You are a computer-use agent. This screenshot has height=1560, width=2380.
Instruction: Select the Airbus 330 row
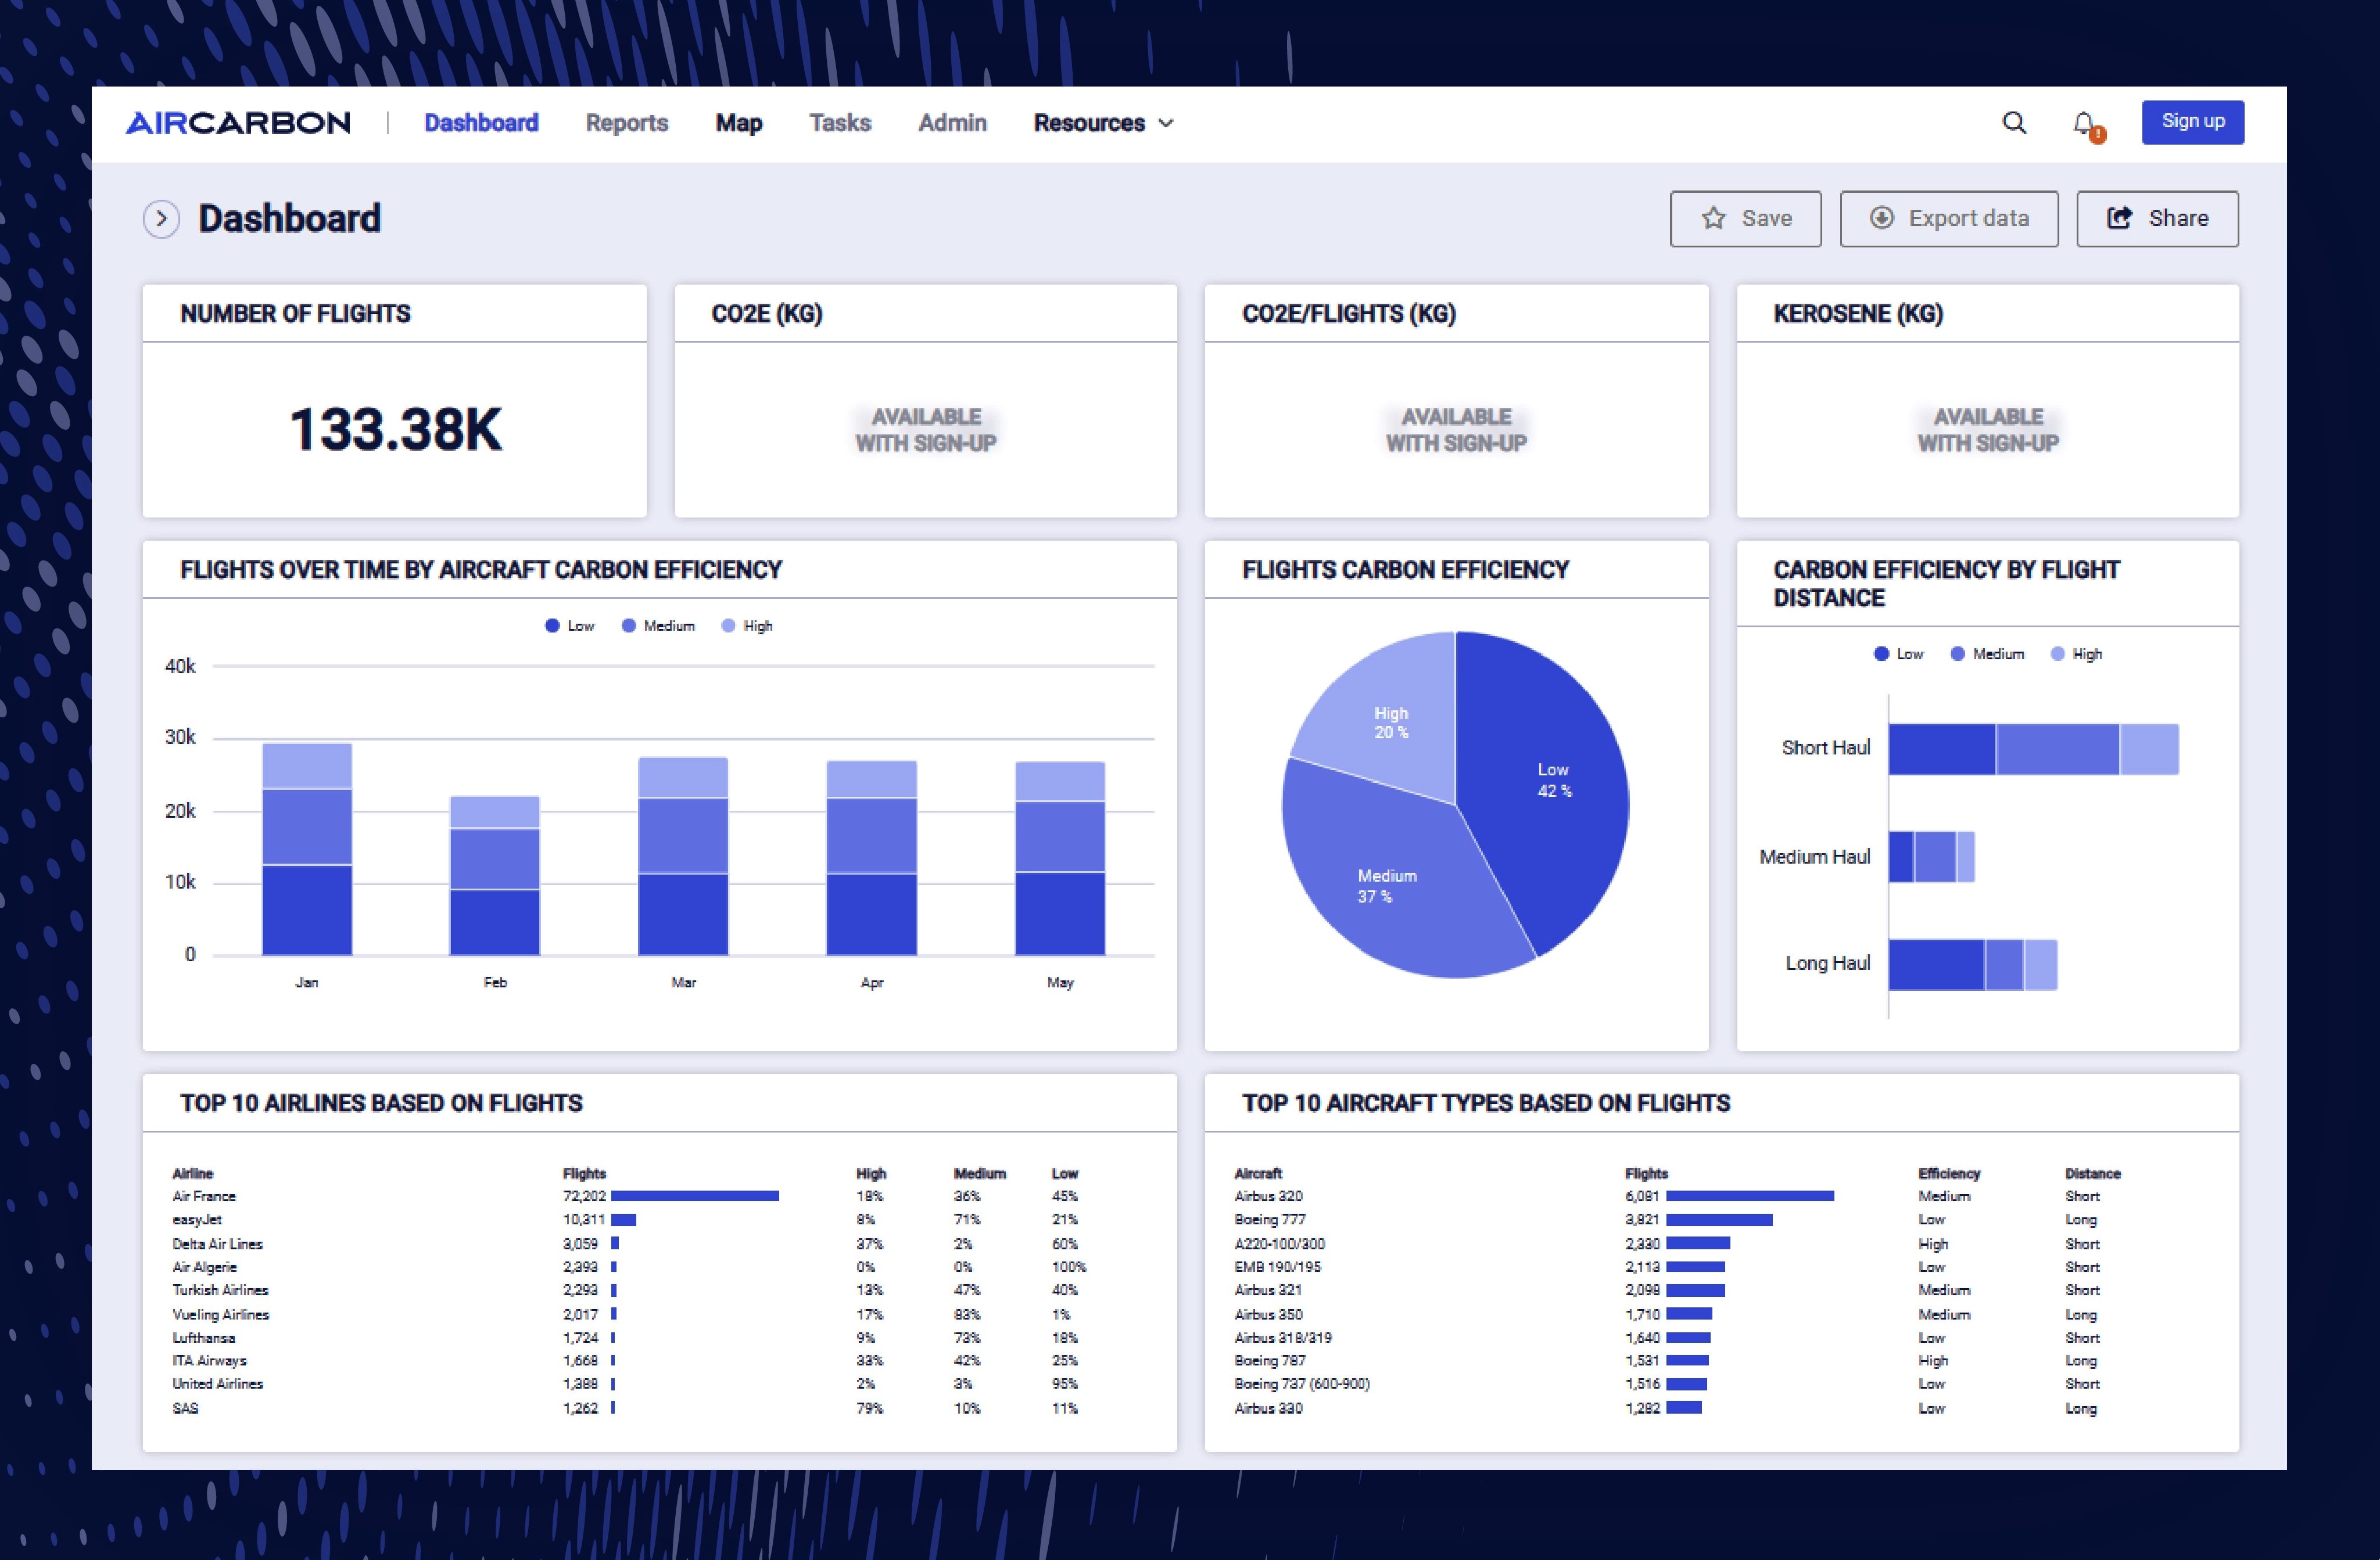pos(1678,1408)
